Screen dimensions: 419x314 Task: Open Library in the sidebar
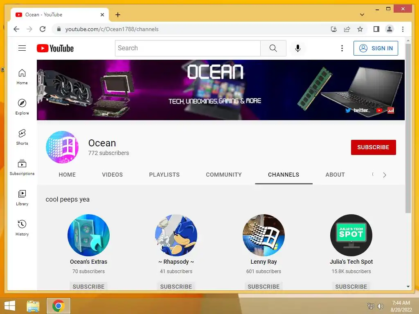pyautogui.click(x=22, y=198)
